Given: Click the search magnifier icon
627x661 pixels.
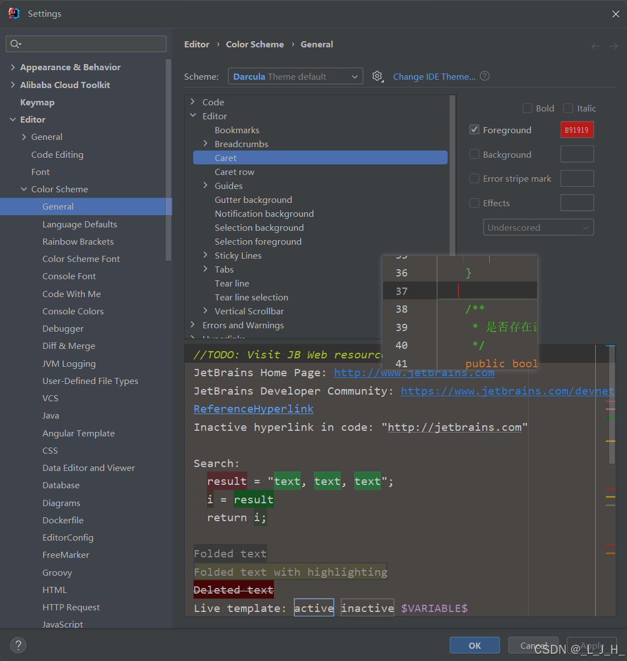Looking at the screenshot, I should 16,44.
